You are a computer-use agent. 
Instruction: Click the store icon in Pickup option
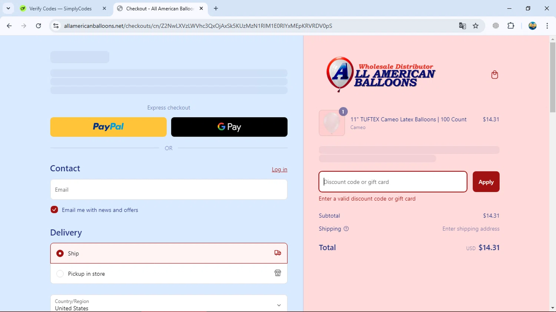pos(278,273)
